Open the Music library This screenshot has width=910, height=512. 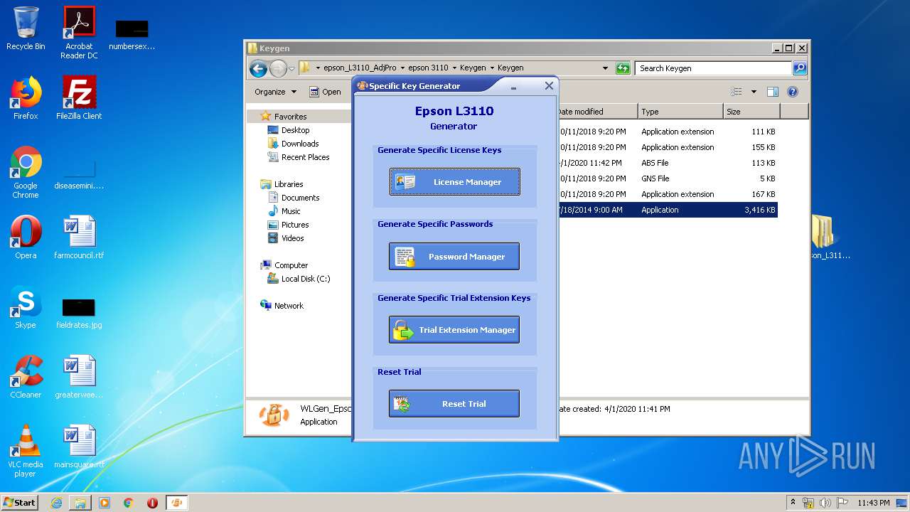pos(291,211)
